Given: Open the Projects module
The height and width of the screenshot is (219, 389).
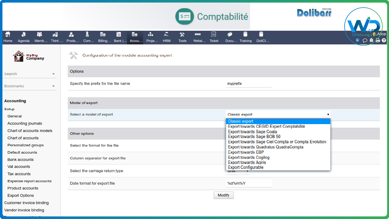Looking at the screenshot, I should point(152,37).
